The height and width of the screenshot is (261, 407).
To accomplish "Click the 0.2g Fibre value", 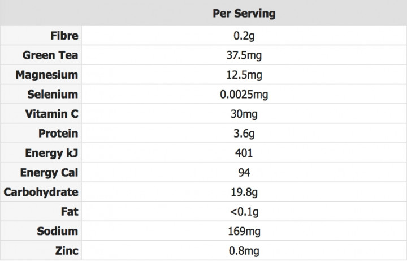I will (x=244, y=36).
